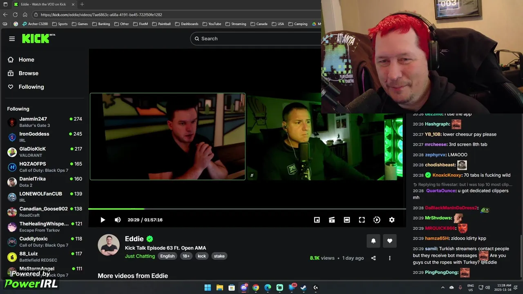Follow Eddie with the heart button
Viewport: 523px width, 294px height.
[390, 241]
